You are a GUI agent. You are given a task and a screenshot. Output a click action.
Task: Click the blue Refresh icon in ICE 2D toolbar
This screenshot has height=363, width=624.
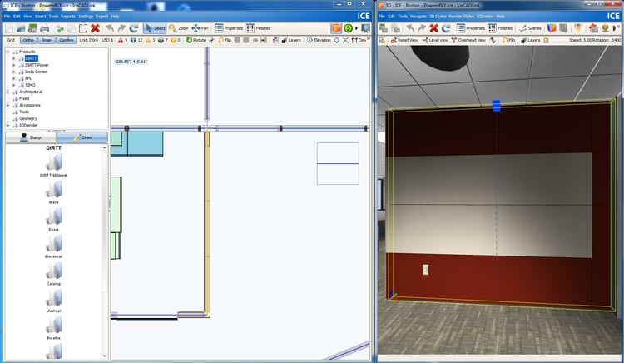point(134,28)
